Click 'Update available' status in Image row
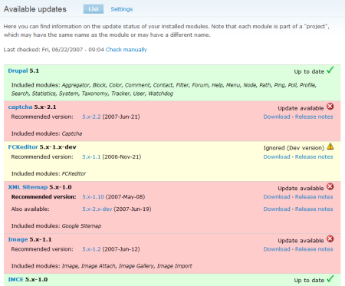This screenshot has height=286, width=345. (x=301, y=241)
